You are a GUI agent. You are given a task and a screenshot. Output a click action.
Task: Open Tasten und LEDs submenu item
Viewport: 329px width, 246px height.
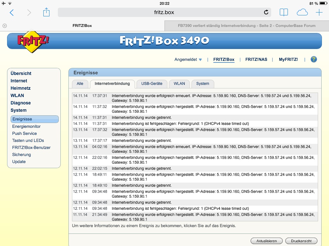(28, 141)
